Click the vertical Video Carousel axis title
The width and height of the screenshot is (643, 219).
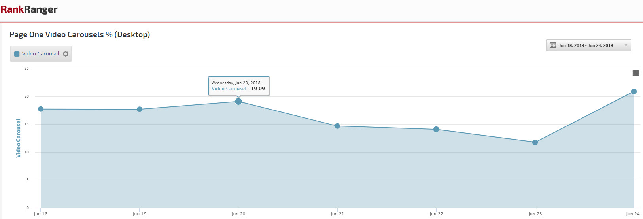[18, 138]
